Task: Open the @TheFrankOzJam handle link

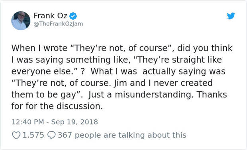Action: pyautogui.click(x=58, y=24)
